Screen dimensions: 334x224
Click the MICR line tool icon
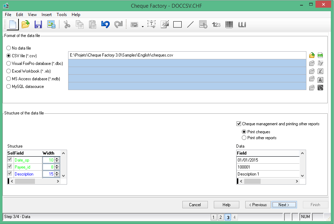(242, 25)
